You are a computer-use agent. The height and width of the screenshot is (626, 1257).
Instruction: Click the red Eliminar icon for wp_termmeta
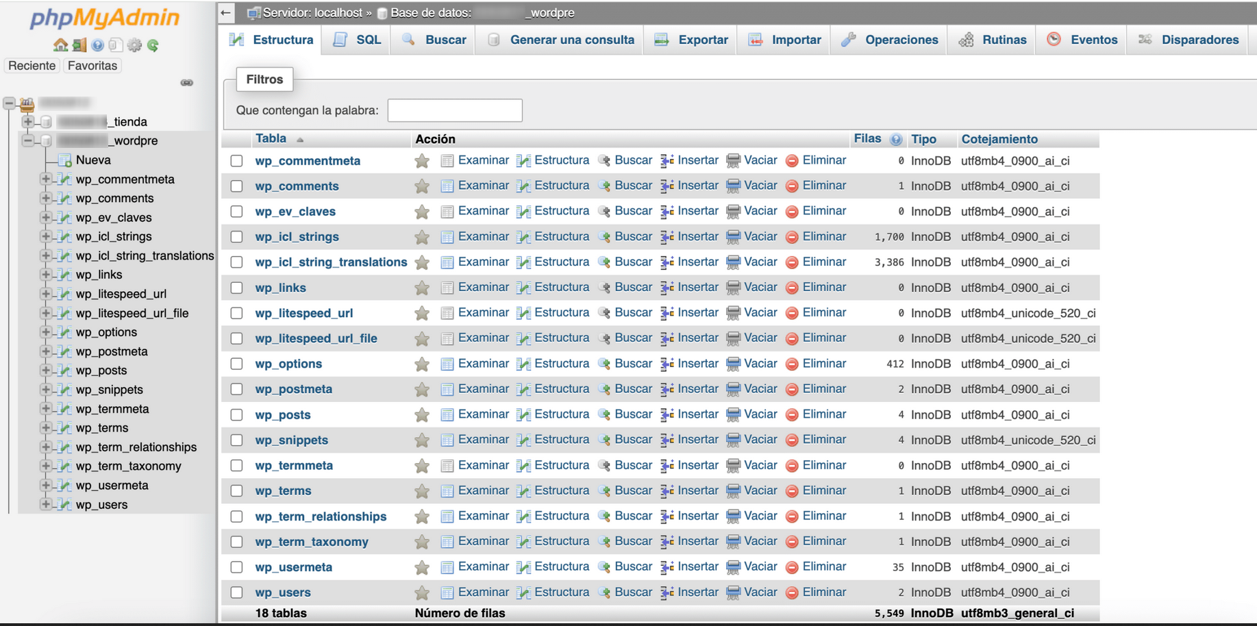point(792,466)
